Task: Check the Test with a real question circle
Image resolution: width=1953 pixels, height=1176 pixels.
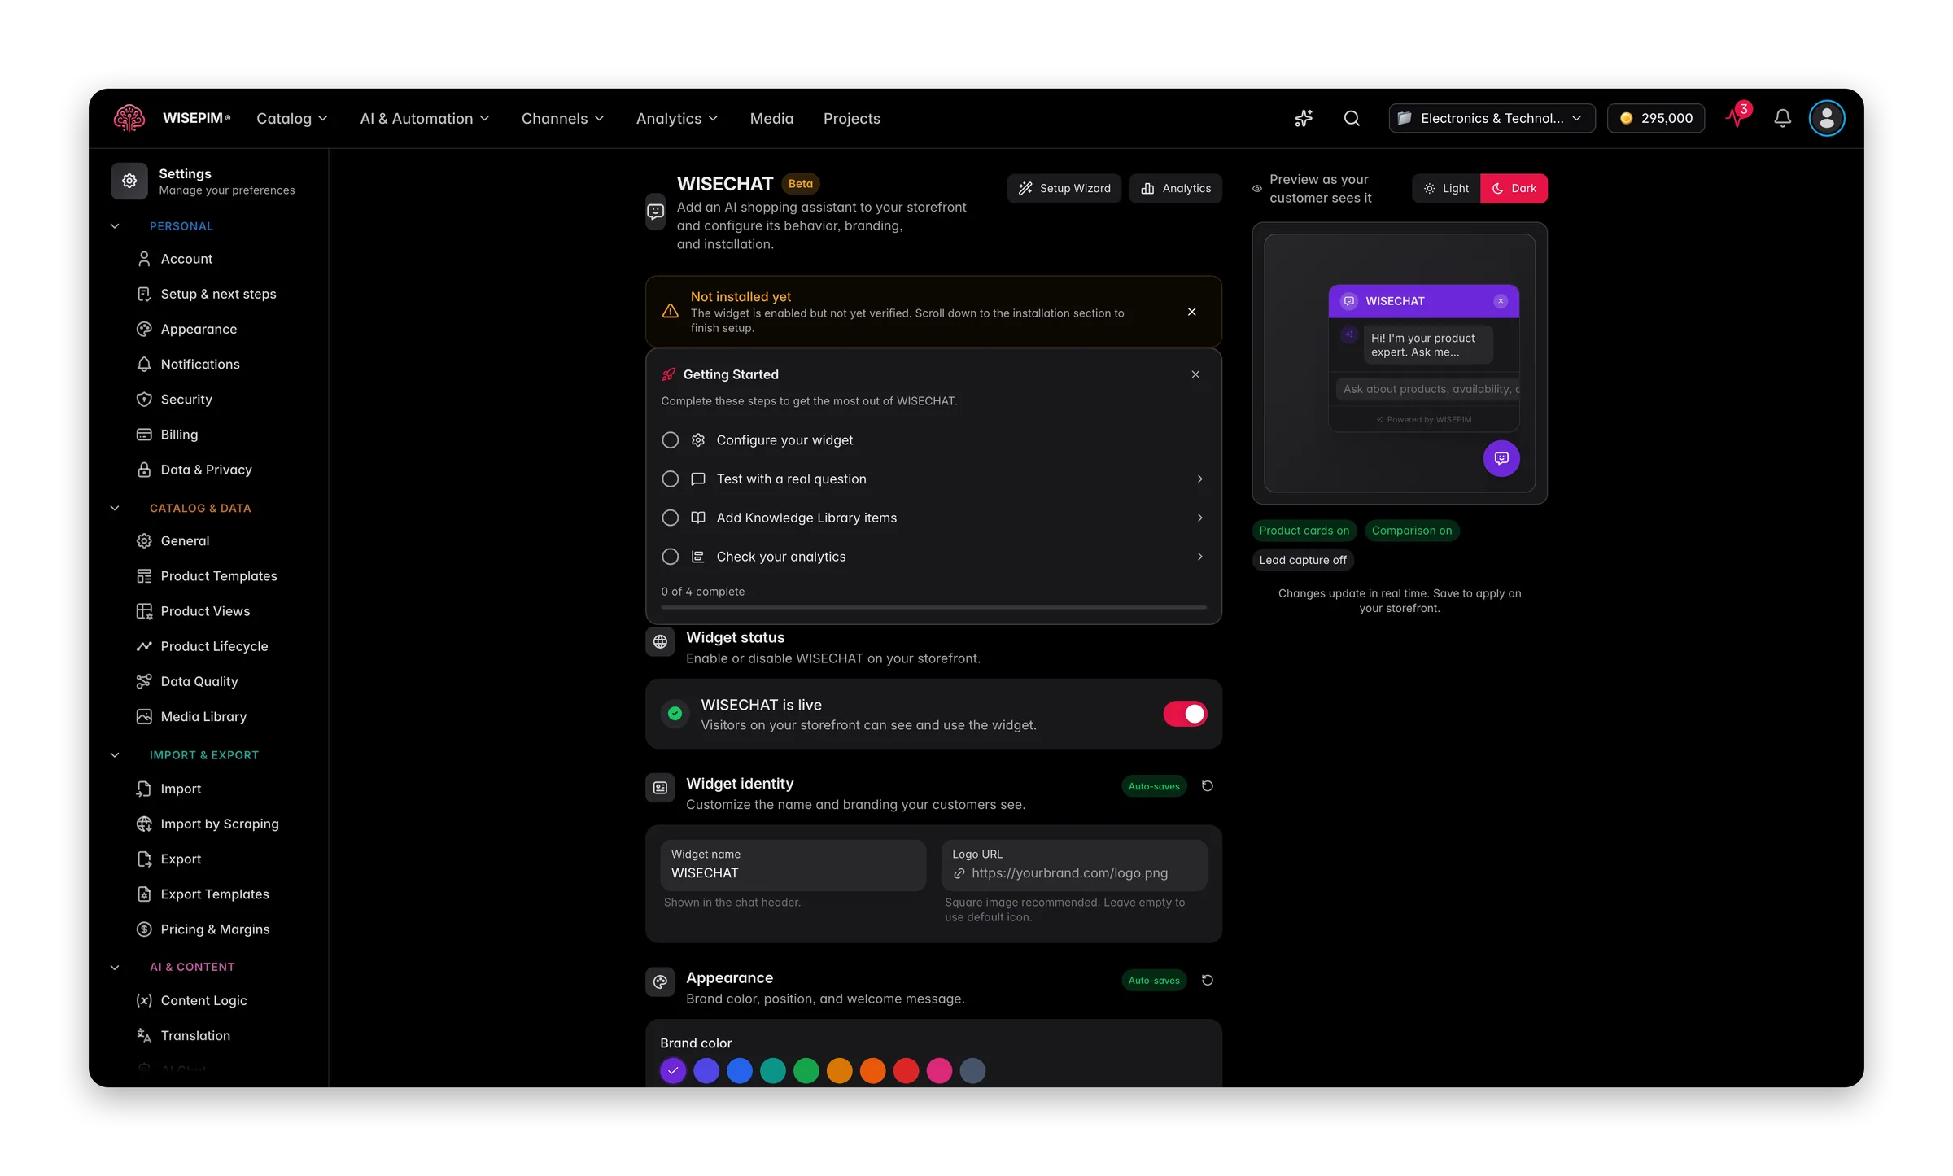Action: (670, 479)
